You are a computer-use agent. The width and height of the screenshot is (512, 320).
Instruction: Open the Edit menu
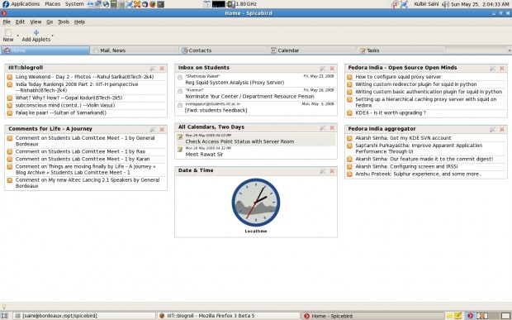pyautogui.click(x=21, y=21)
